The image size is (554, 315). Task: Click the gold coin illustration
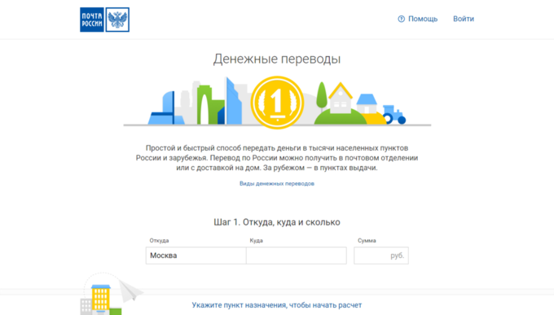click(x=277, y=103)
